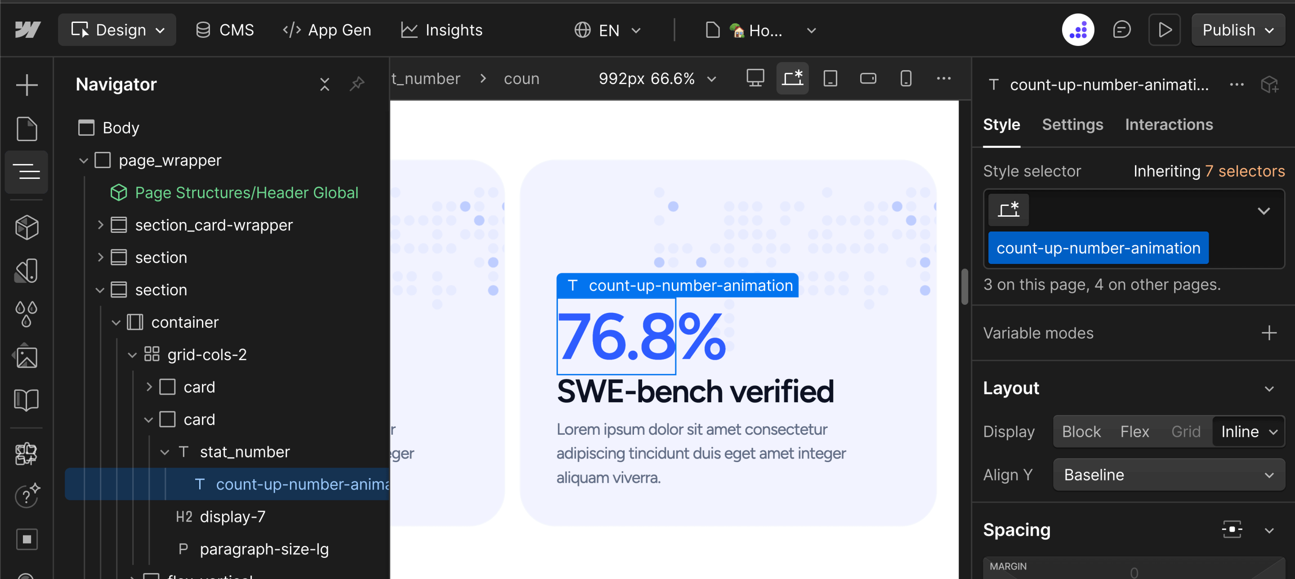Open the App Gen menu

pos(327,30)
